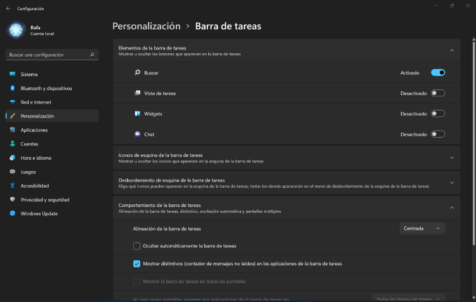476x302 pixels.
Task: Click the Personalización breadcrumb link
Action: pos(147,26)
